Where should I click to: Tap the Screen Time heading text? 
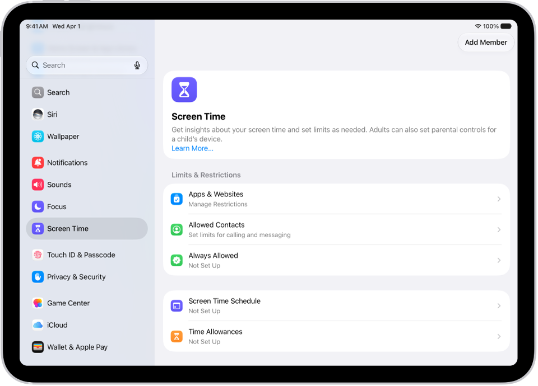click(198, 116)
